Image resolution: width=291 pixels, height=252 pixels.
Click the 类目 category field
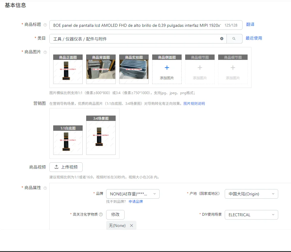[138, 39]
